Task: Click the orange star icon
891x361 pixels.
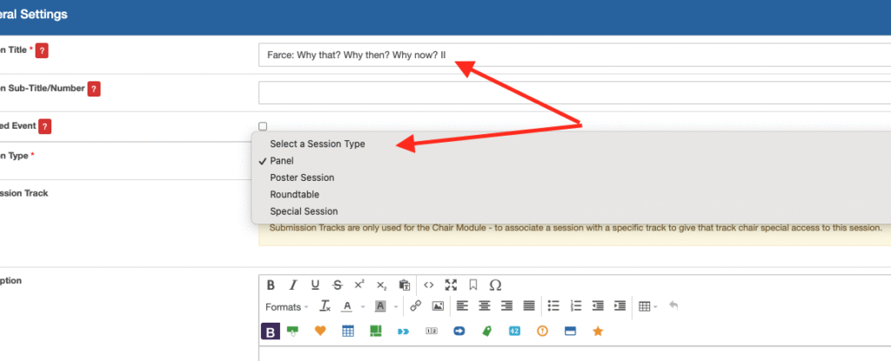Action: pos(597,331)
